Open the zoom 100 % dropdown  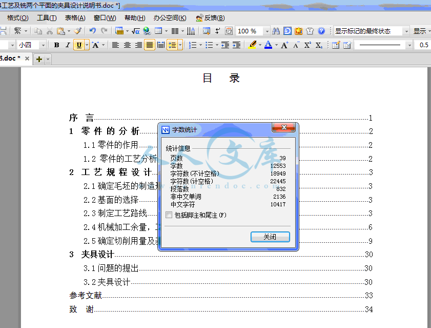(267, 31)
